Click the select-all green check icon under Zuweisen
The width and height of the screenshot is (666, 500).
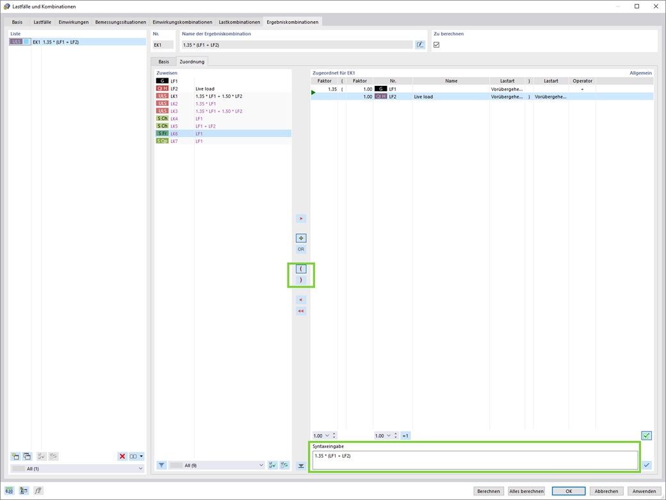(273, 465)
